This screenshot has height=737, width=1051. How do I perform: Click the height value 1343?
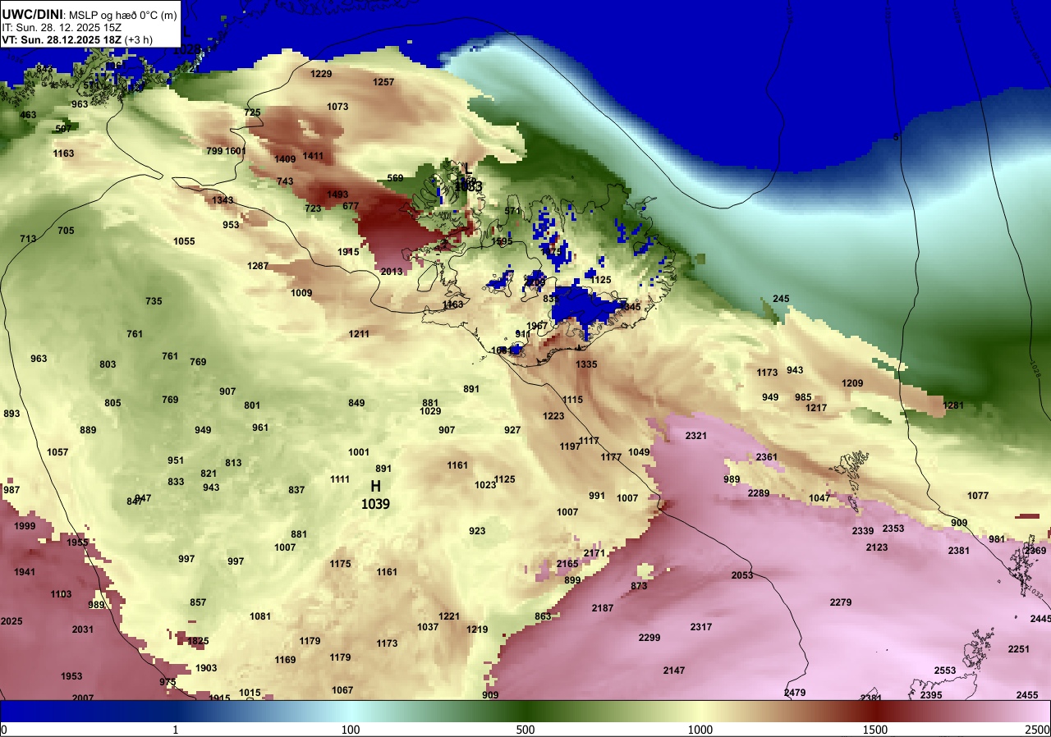coord(223,200)
